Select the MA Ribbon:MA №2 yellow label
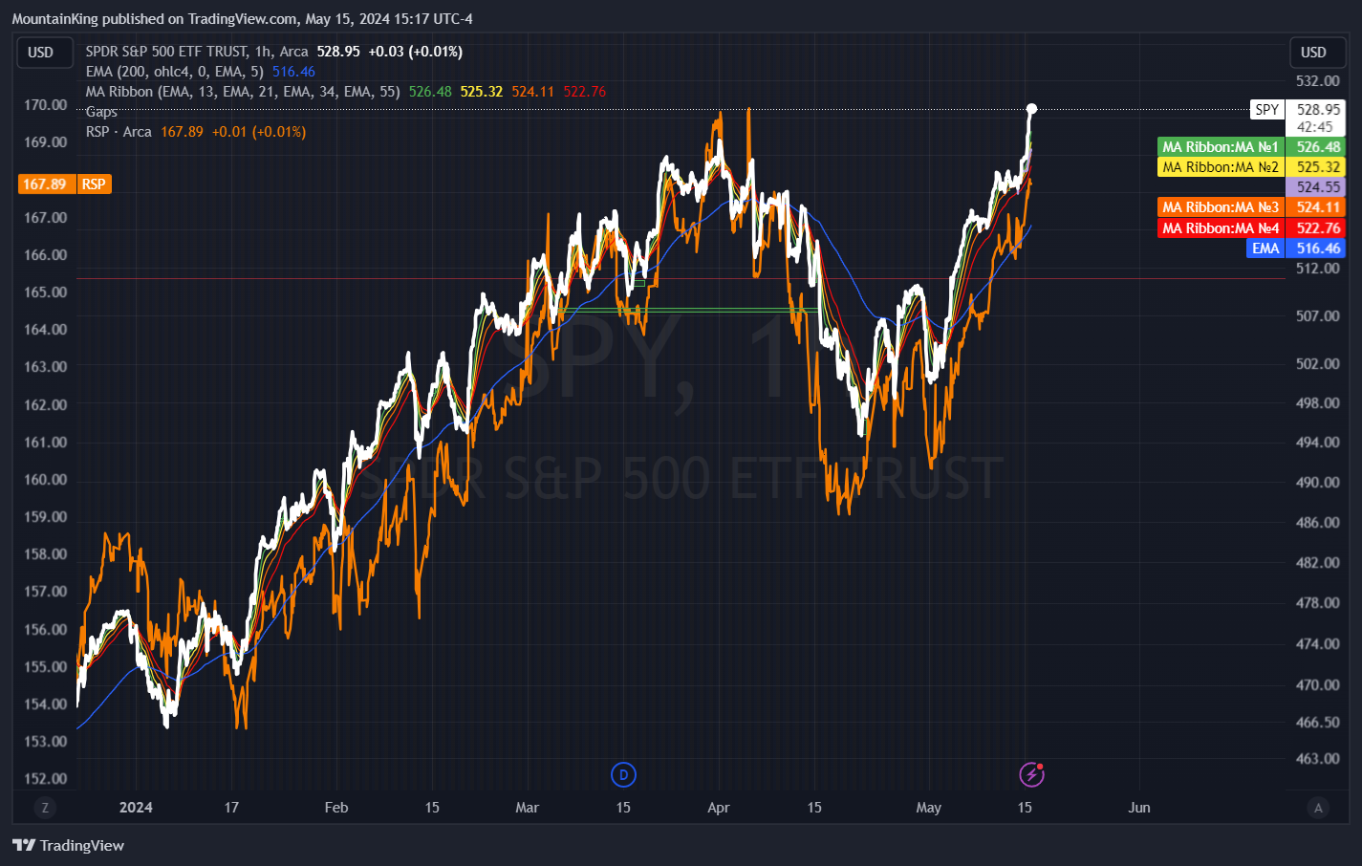1362x866 pixels. [1221, 167]
